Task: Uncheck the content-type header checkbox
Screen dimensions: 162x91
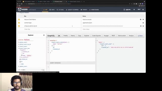Action: tap(19, 23)
